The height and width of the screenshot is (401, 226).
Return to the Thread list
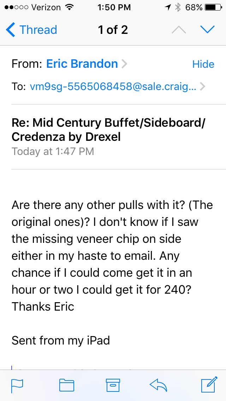click(38, 30)
